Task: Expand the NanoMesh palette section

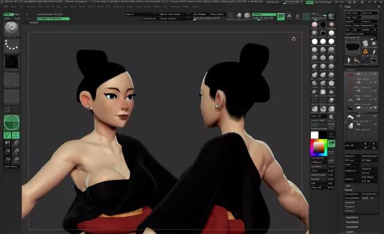Action: [x=352, y=227]
